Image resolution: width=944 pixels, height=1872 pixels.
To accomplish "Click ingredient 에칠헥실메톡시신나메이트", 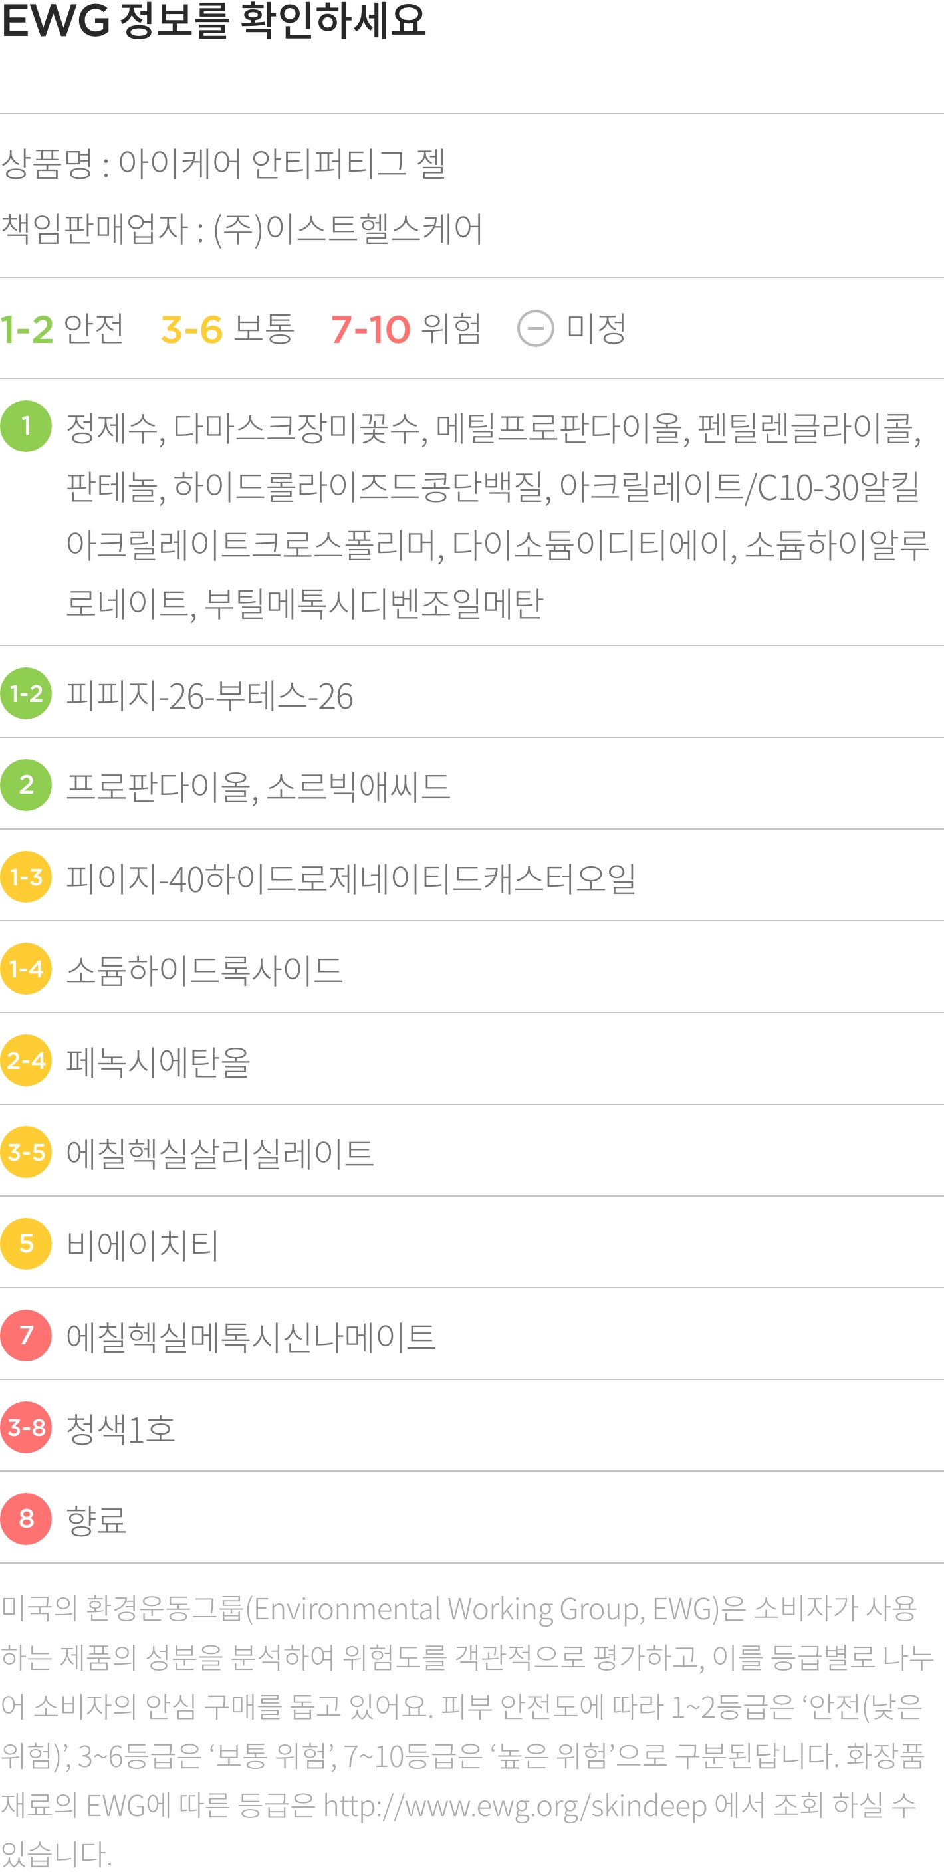I will tap(251, 1336).
